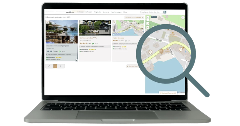Click the highlighted brown hotel map marker
This screenshot has width=240, height=126.
pyautogui.click(x=161, y=52)
